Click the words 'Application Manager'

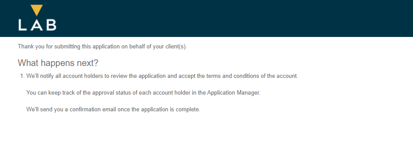[x=233, y=93]
